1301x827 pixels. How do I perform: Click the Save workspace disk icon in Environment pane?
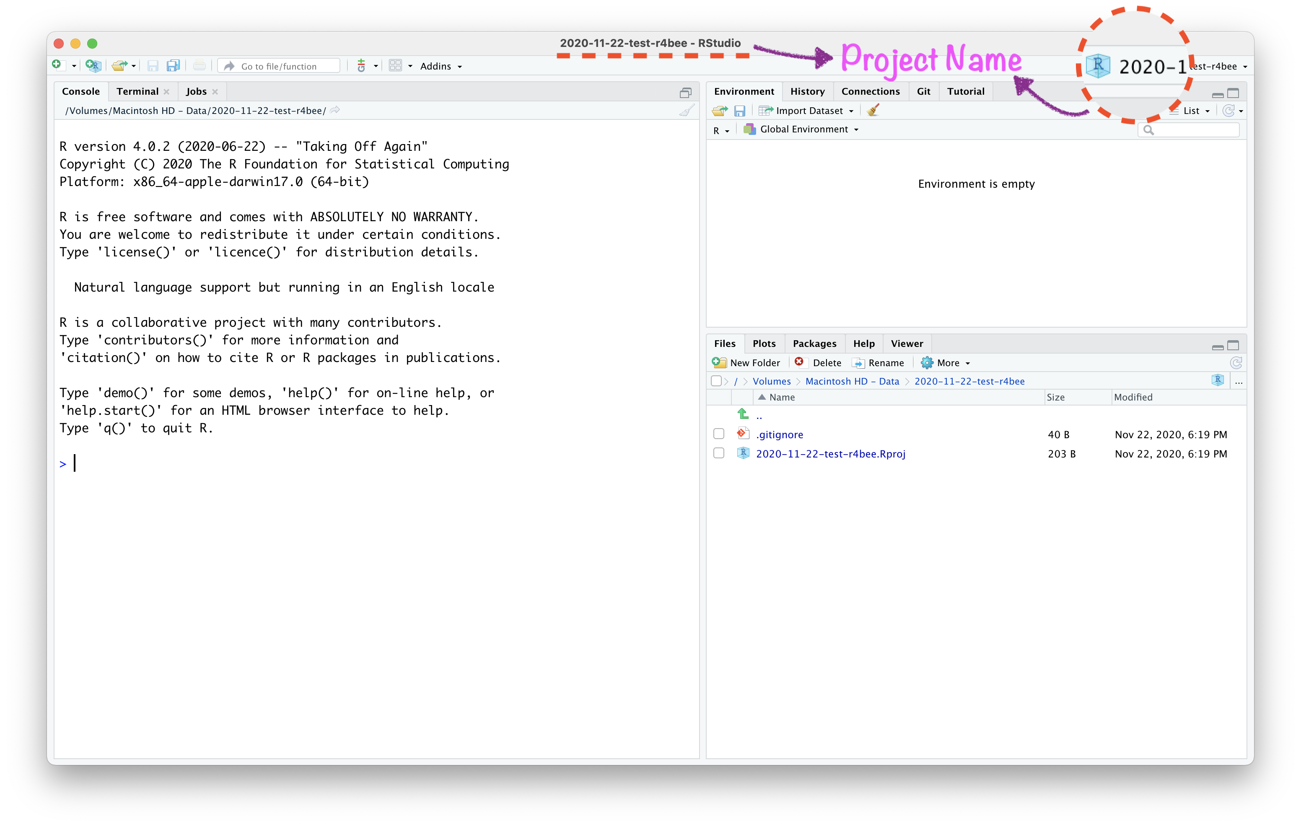(740, 111)
